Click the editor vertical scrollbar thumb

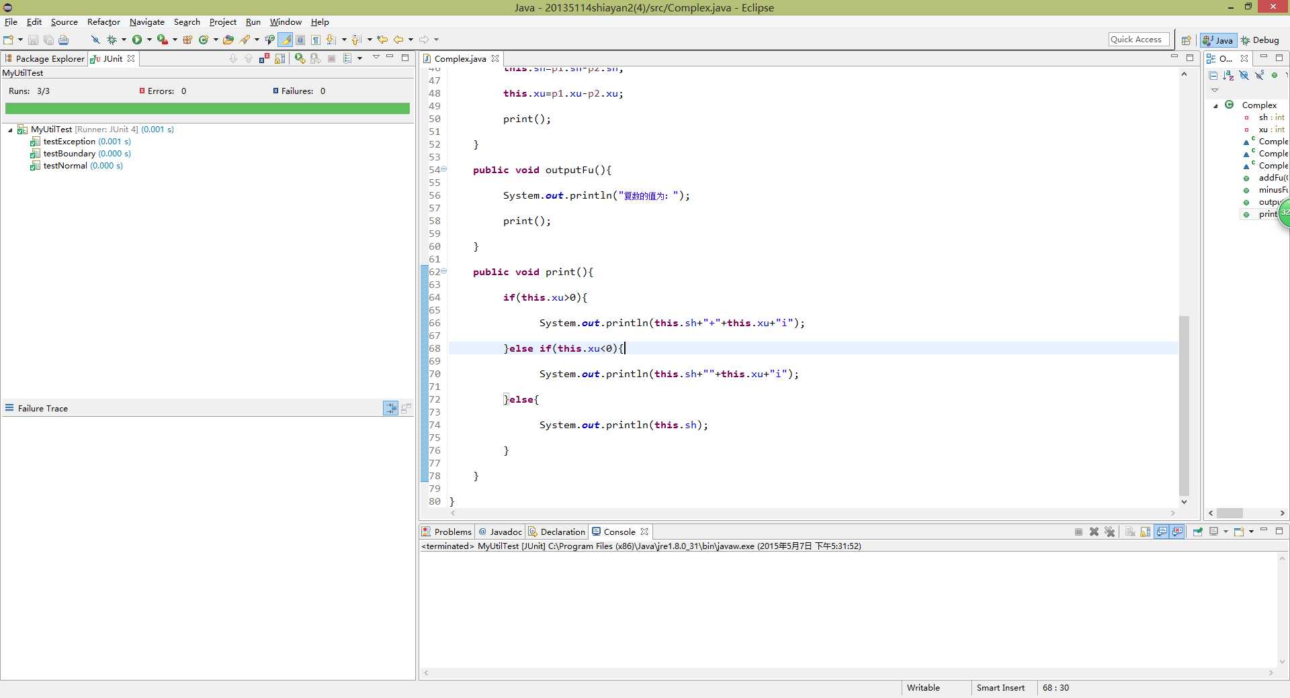coord(1184,405)
